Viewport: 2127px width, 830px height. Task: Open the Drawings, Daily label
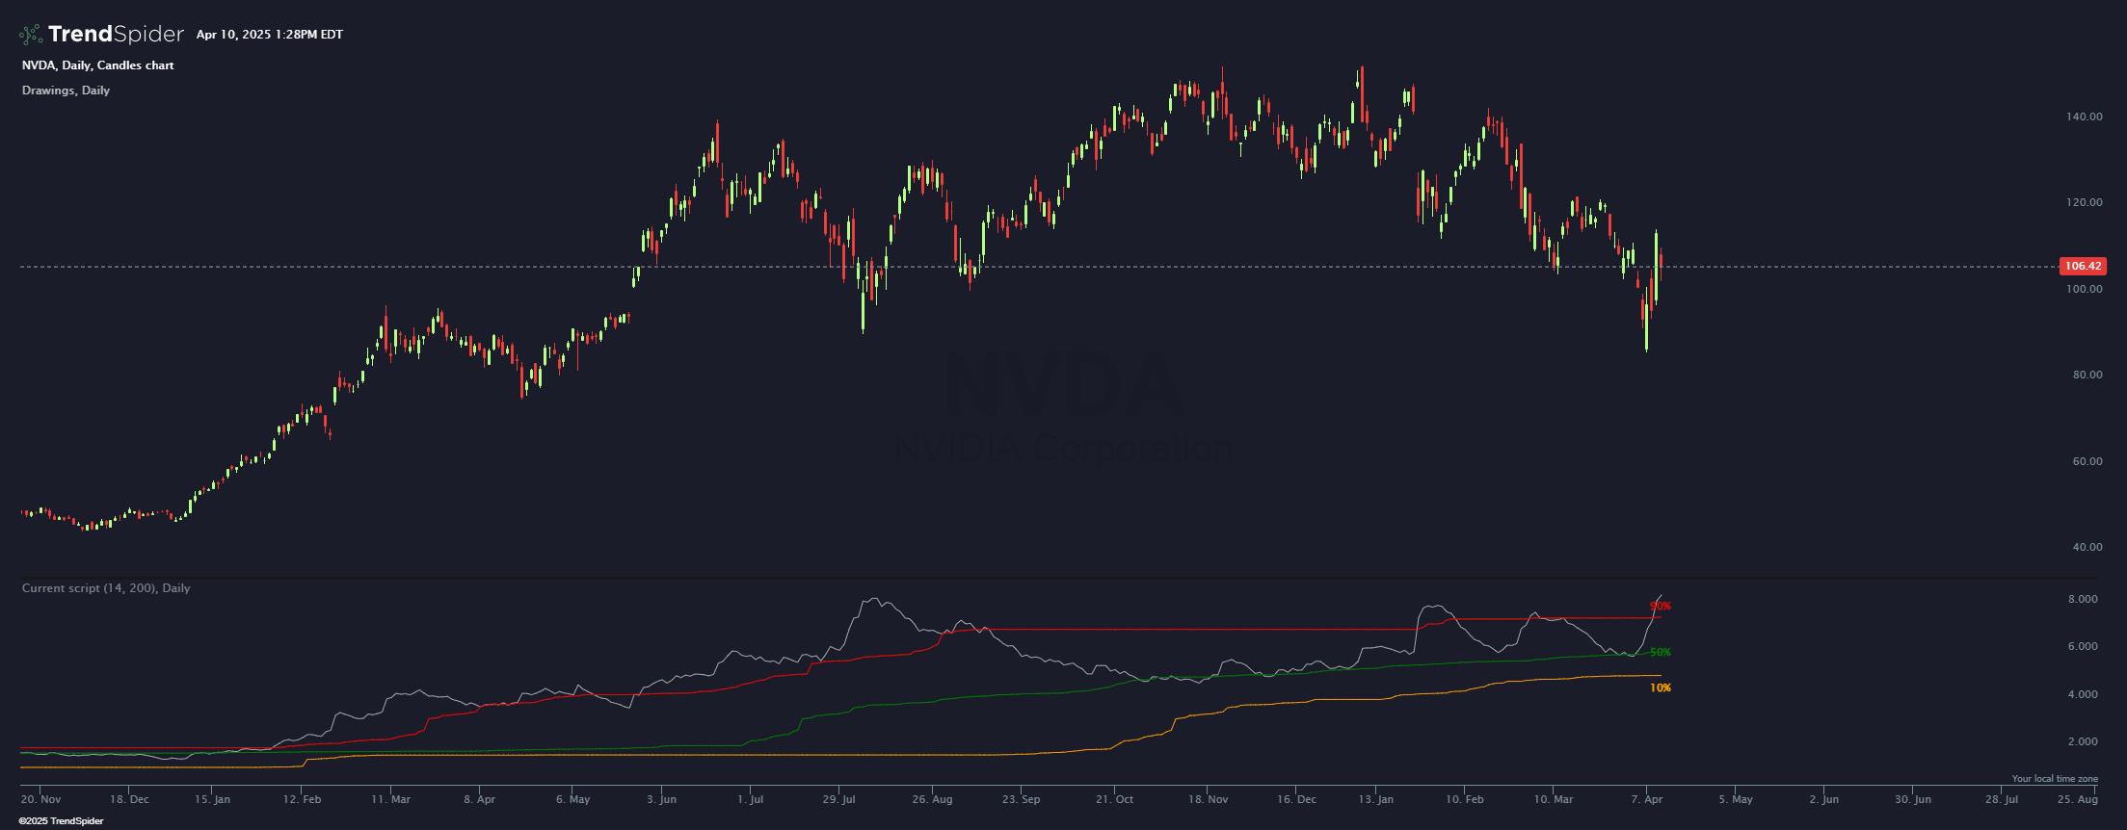(x=66, y=91)
